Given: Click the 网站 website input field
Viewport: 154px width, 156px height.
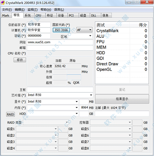Looking at the screenshot, I should (60, 42).
